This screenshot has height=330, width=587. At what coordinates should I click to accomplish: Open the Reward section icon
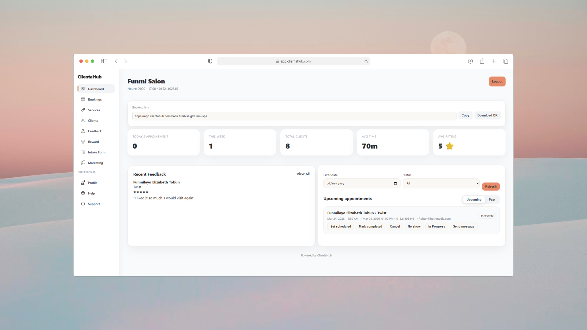pyautogui.click(x=83, y=141)
